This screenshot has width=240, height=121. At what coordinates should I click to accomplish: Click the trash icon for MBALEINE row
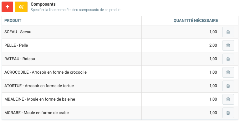click(228, 100)
